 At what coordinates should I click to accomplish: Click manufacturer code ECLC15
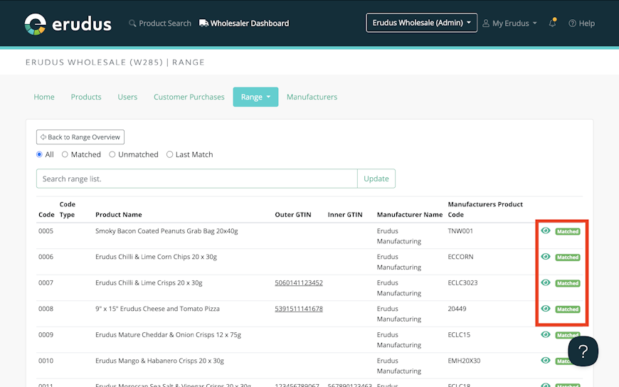(459, 335)
